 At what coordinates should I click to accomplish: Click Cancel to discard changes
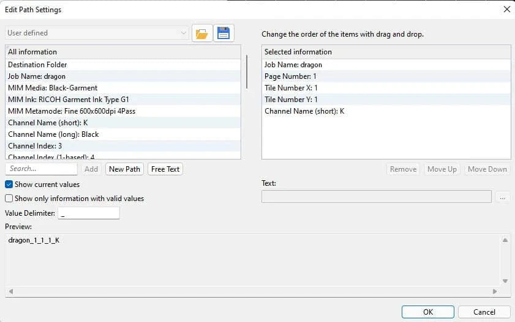pyautogui.click(x=484, y=312)
